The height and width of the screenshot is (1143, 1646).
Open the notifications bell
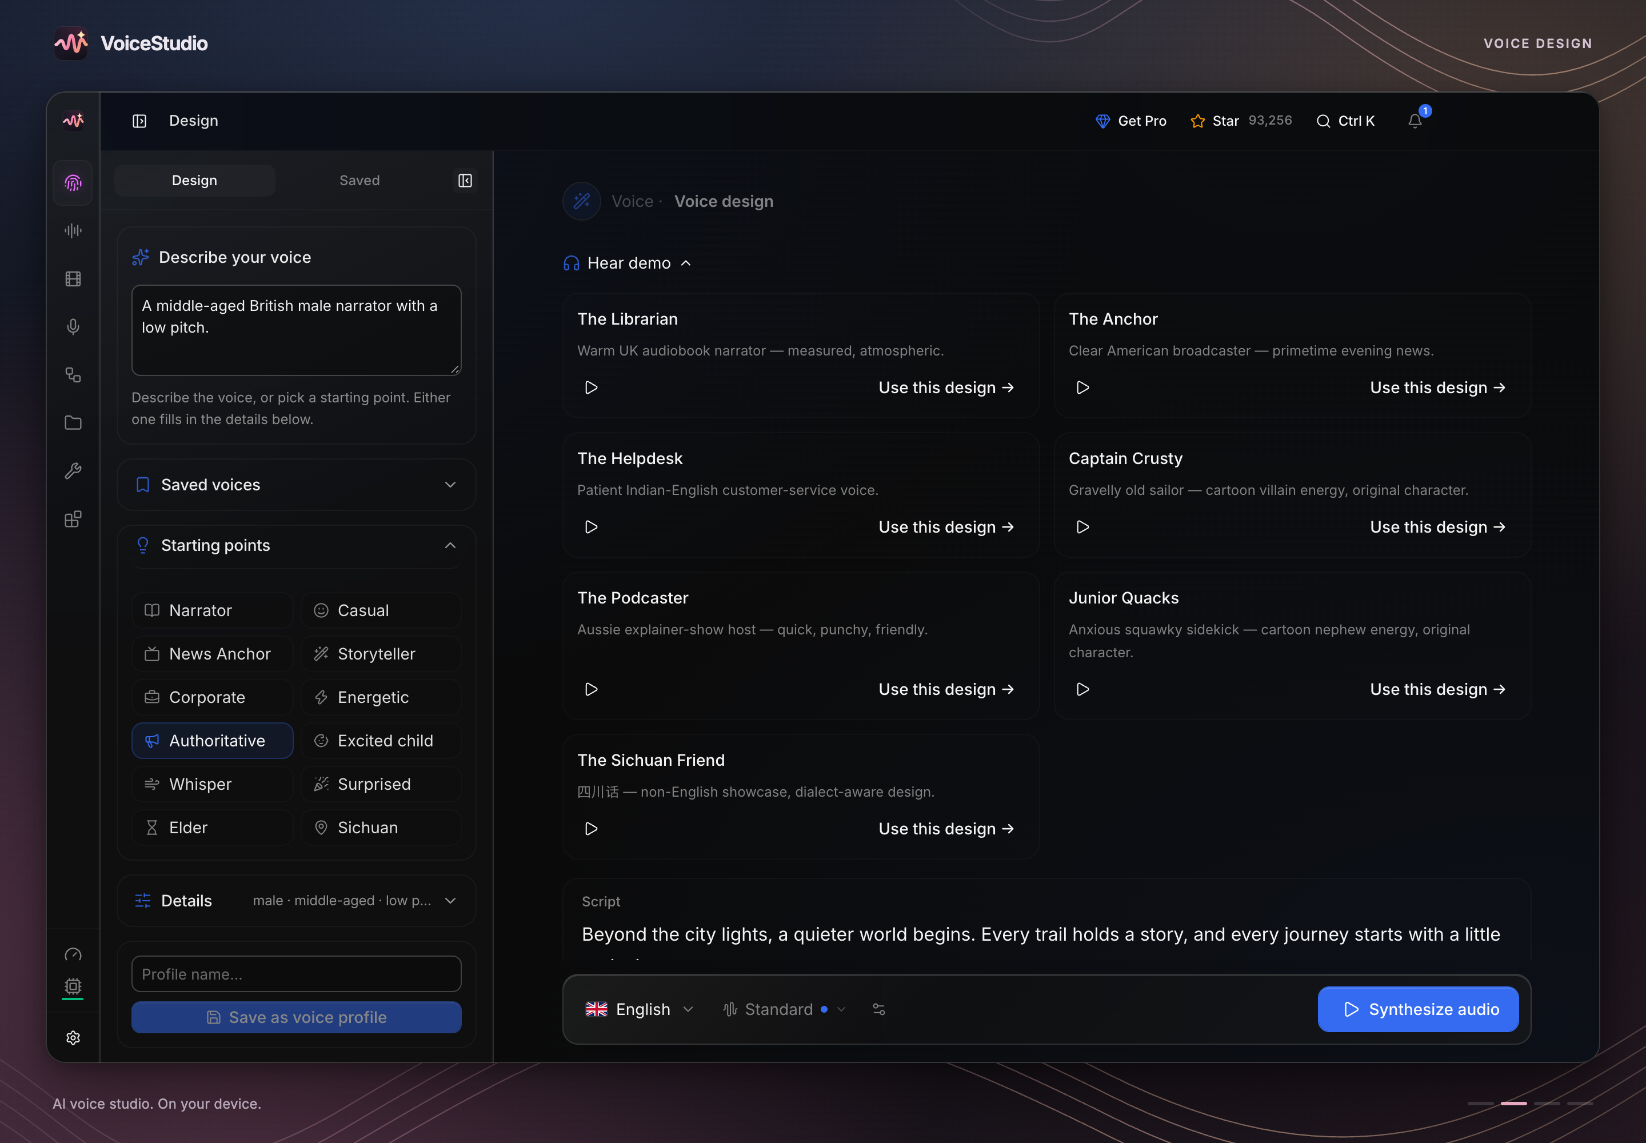point(1415,121)
